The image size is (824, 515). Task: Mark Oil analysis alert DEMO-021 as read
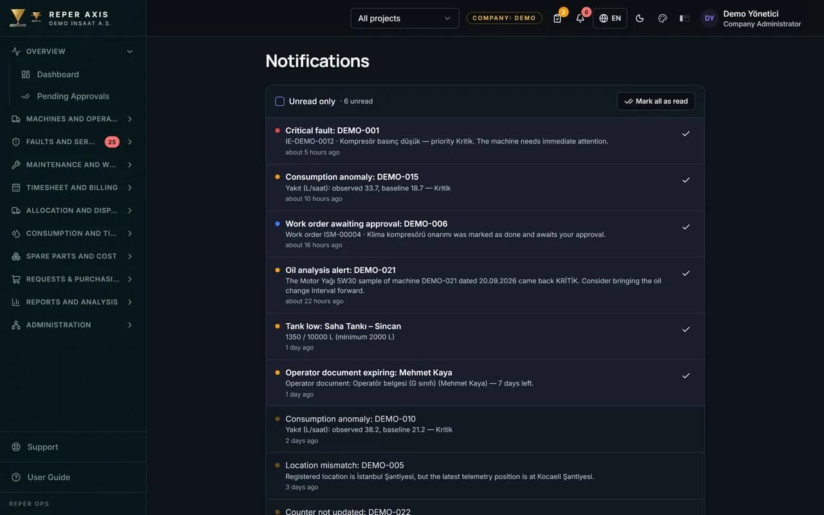click(686, 274)
